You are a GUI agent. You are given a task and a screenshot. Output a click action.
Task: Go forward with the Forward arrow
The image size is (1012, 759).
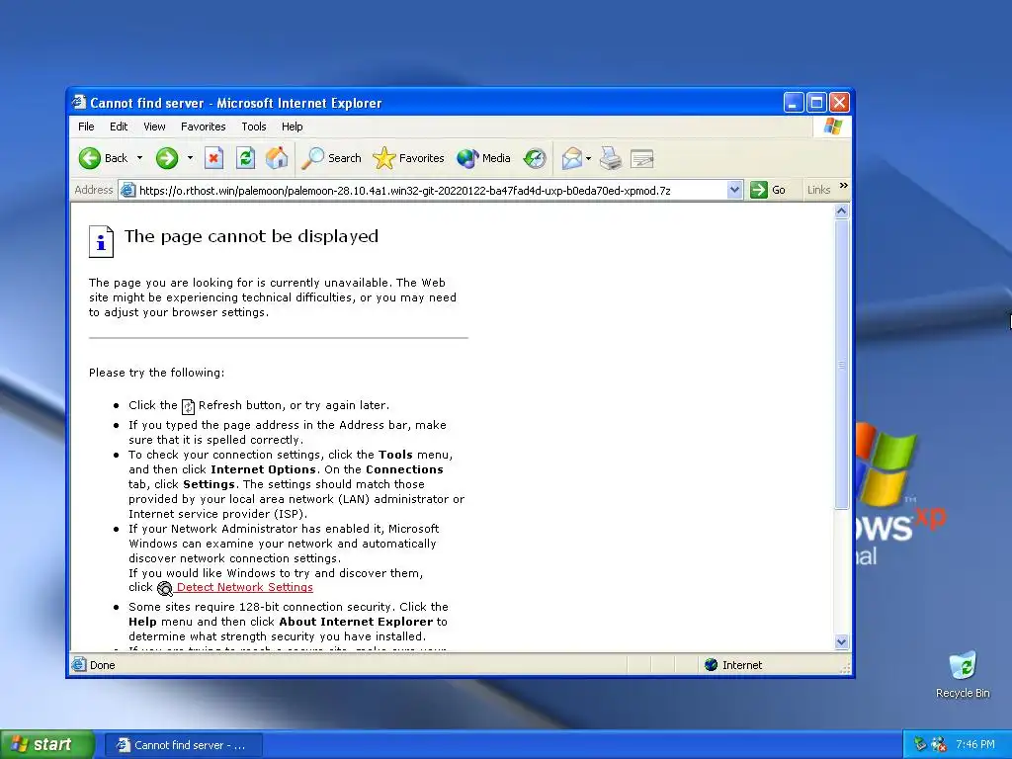click(x=166, y=158)
